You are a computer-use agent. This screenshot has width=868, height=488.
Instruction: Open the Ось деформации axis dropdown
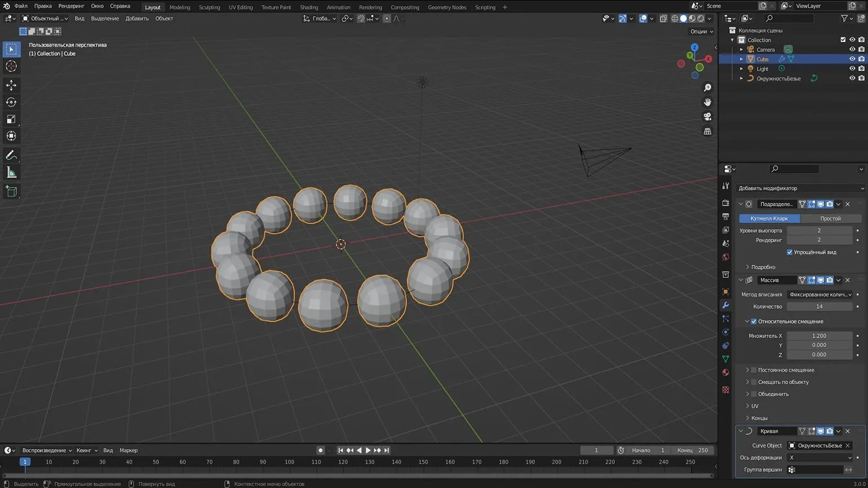pos(820,458)
